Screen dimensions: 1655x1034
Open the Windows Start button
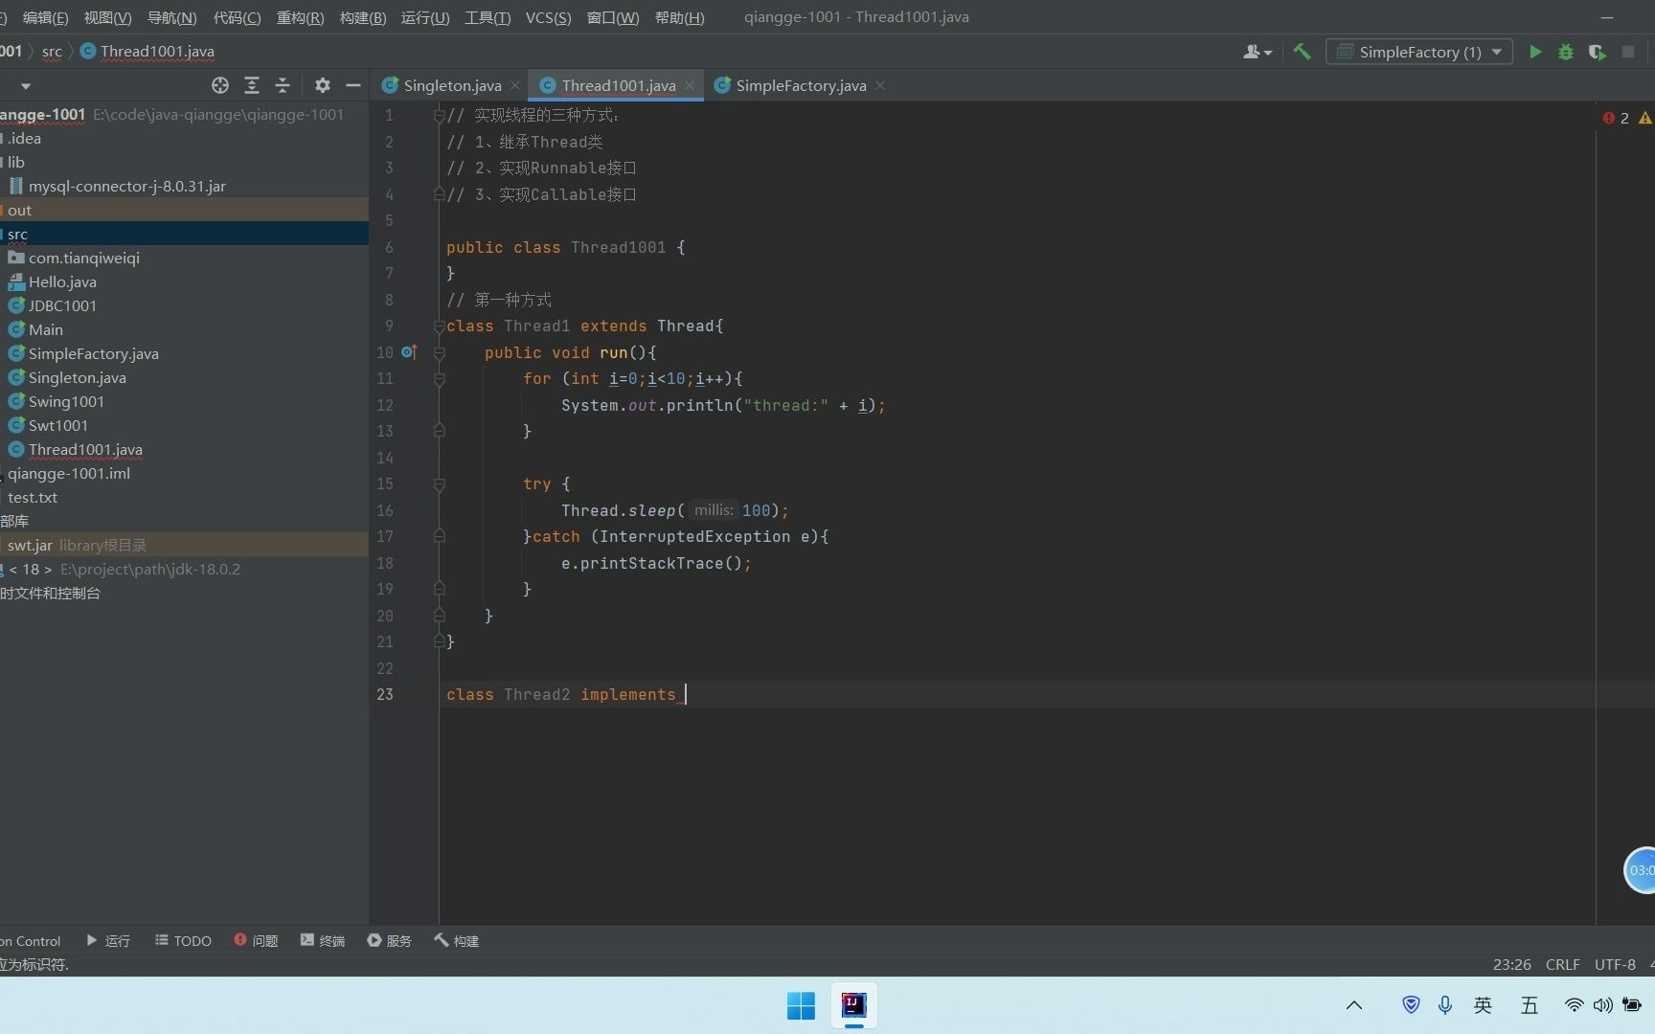tap(801, 1005)
